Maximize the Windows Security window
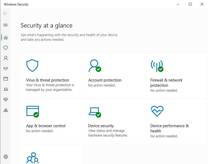The width and height of the screenshot is (208, 164). pos(190,4)
